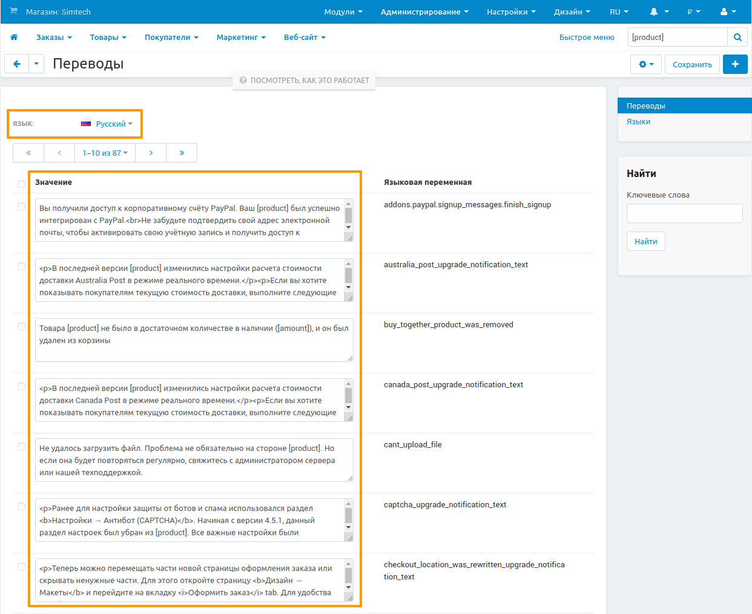Open the Маркетинг menu
The height and width of the screenshot is (614, 752).
(240, 37)
